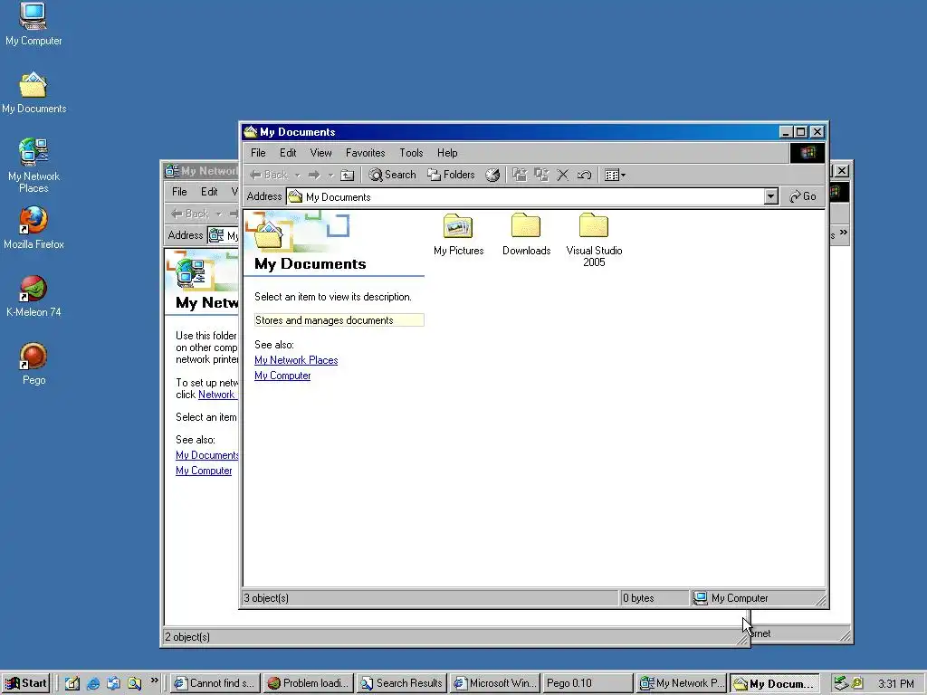Open the View menu

(321, 153)
